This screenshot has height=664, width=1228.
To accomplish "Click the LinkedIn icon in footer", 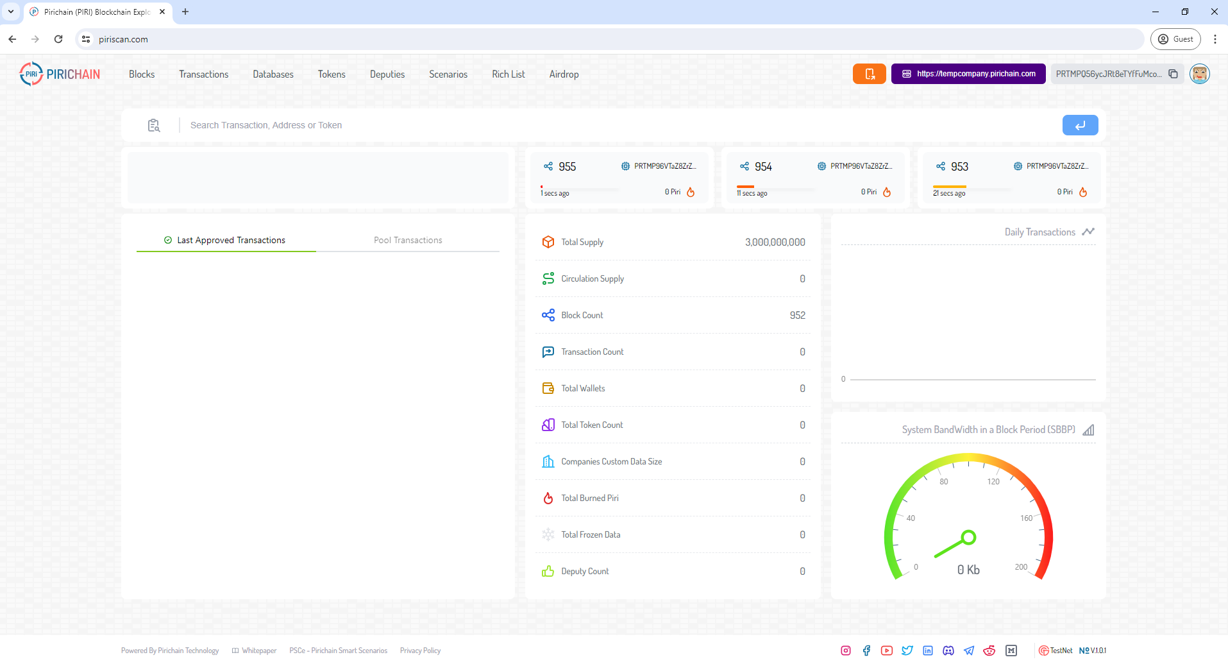I will (928, 651).
